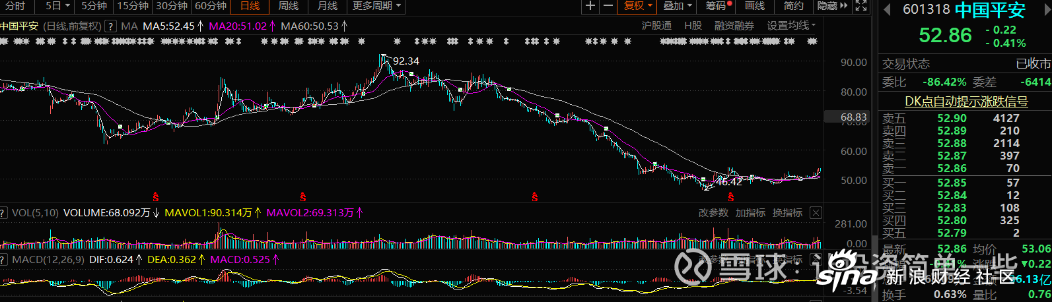Click stock code 601318
The height and width of the screenshot is (302, 1052).
pyautogui.click(x=926, y=9)
